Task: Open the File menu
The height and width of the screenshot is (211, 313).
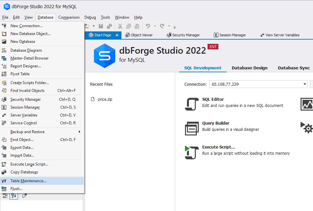Action: coord(5,17)
